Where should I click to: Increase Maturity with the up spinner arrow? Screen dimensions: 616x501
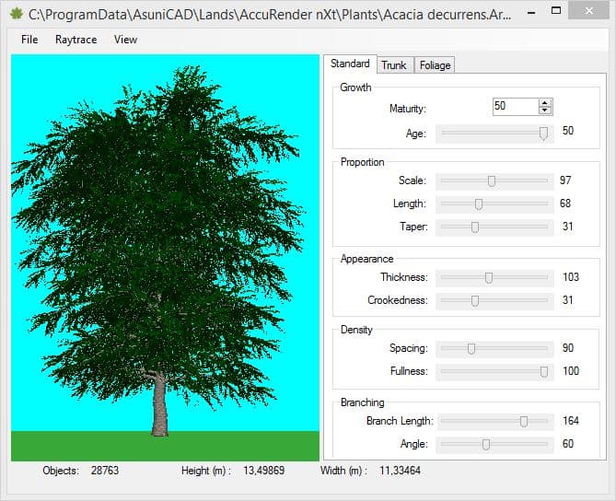pos(545,103)
